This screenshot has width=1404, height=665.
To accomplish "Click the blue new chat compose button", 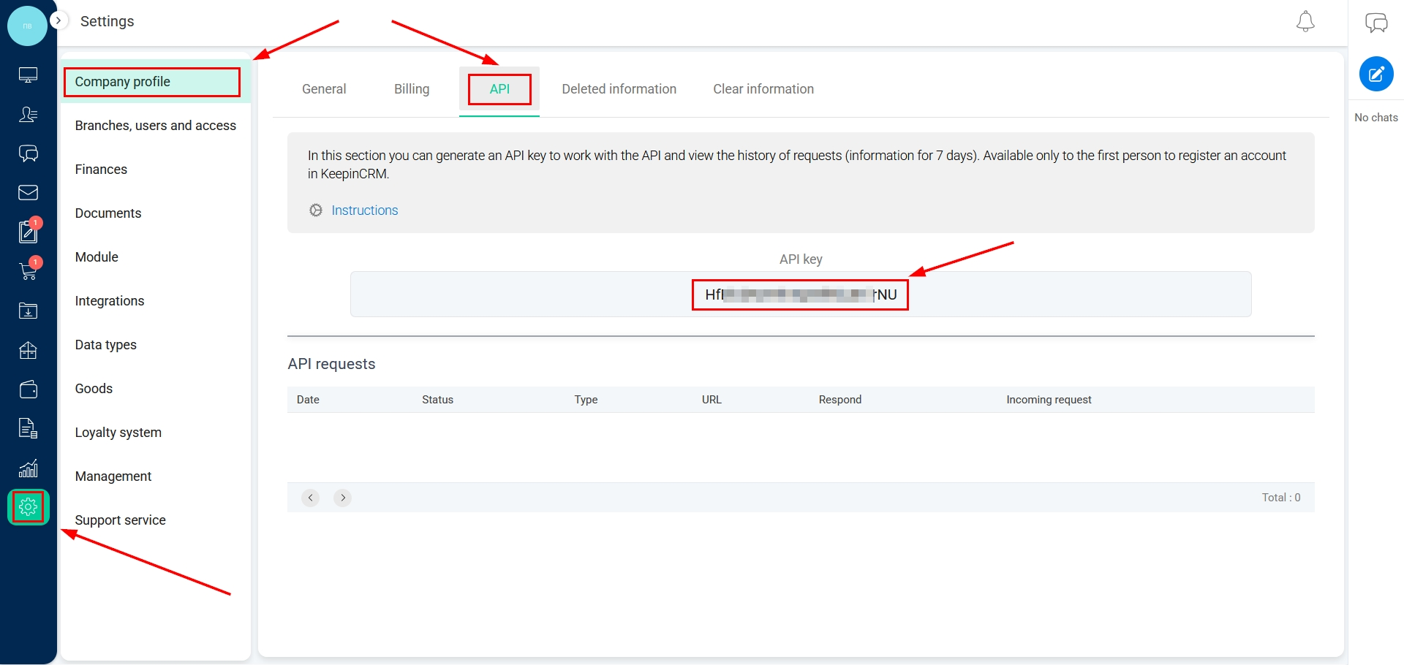I will (1375, 74).
